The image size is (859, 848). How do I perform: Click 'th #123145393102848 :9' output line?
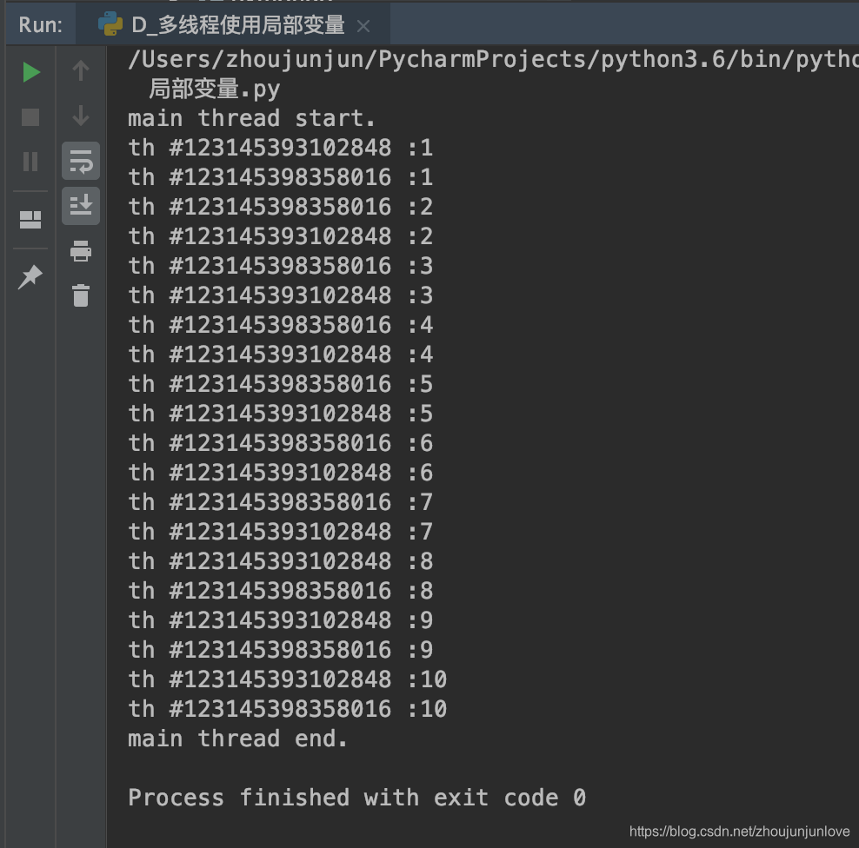tap(281, 621)
